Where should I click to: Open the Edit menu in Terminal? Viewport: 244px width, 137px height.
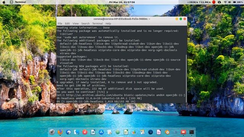67,24
